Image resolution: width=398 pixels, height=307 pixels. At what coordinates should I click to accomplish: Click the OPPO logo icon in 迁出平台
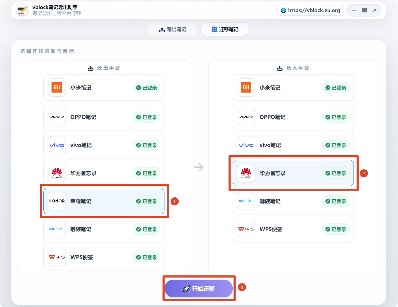(x=57, y=117)
